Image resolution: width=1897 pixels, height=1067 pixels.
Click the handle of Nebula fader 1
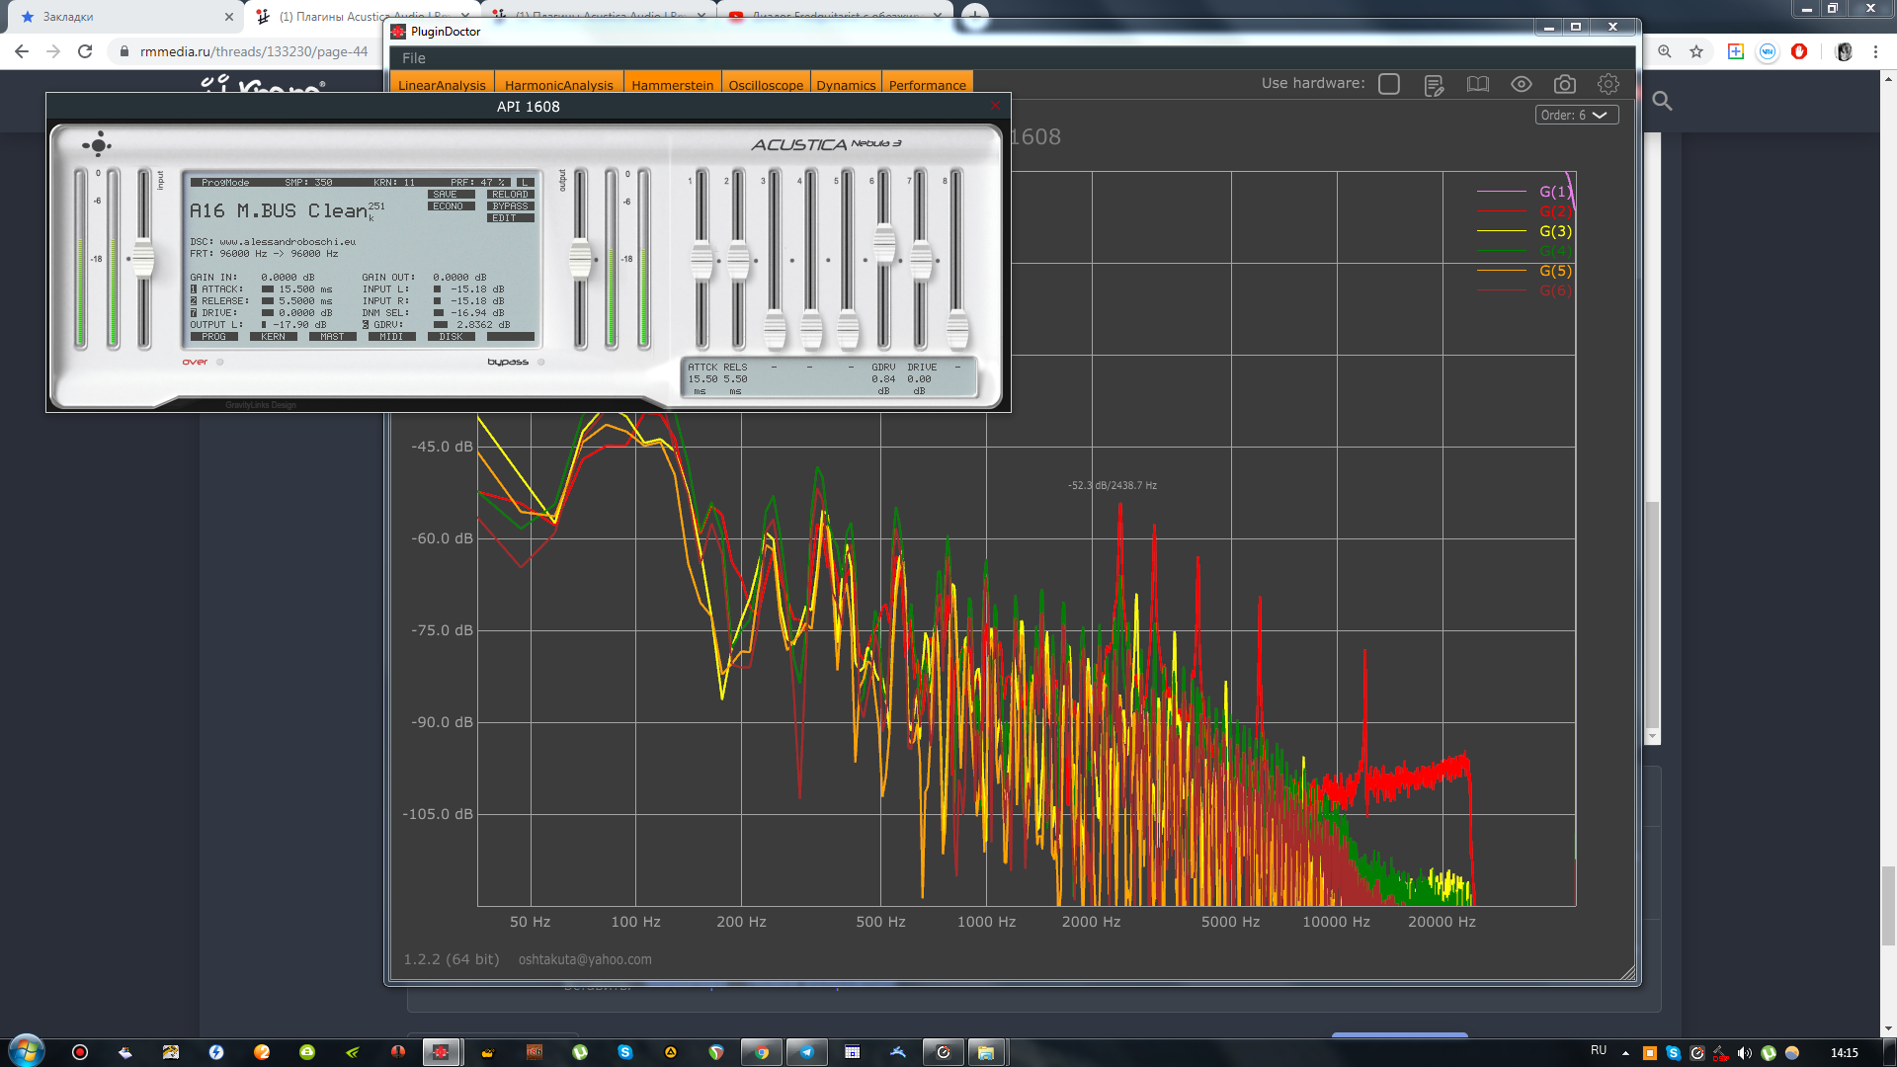pyautogui.click(x=701, y=261)
